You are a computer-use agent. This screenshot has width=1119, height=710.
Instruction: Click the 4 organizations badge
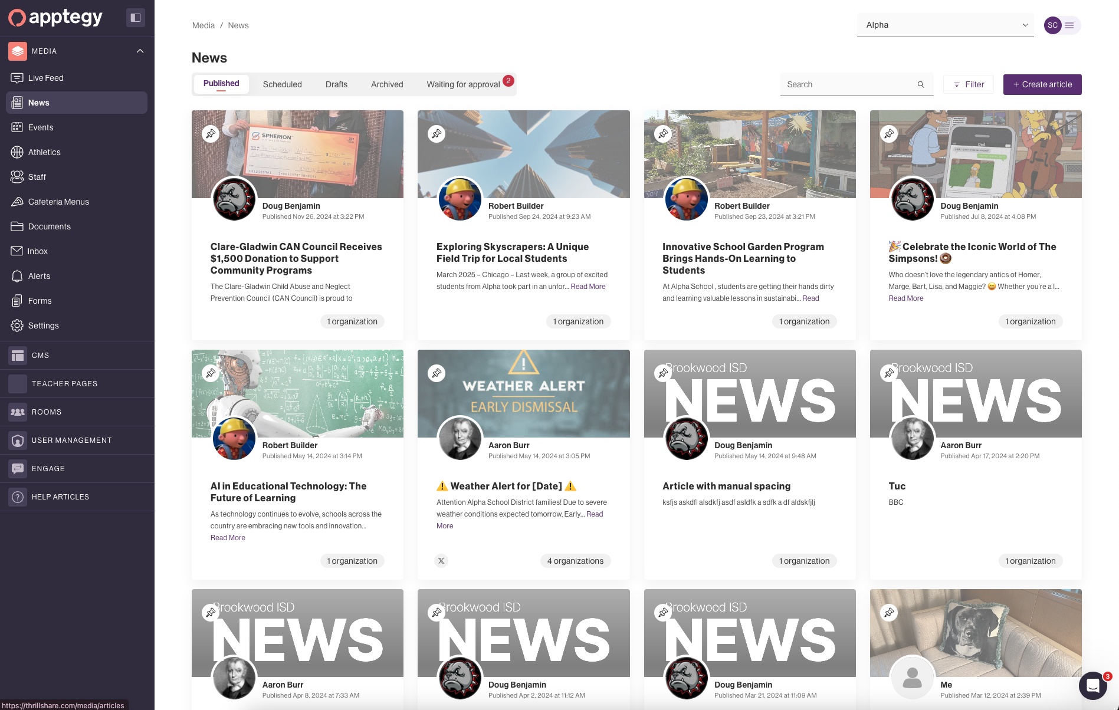click(x=575, y=561)
